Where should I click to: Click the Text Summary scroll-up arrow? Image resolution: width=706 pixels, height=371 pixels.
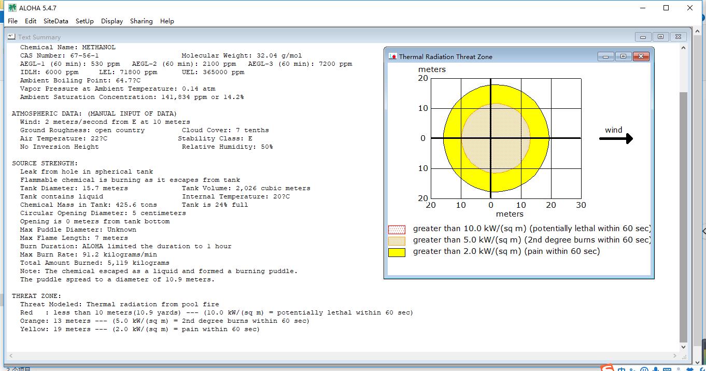click(x=683, y=48)
